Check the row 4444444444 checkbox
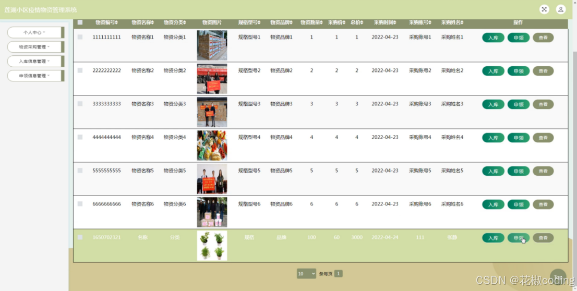Image resolution: width=577 pixels, height=291 pixels. point(80,137)
